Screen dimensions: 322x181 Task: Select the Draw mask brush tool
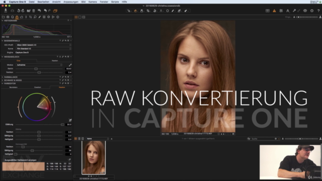coord(173,11)
